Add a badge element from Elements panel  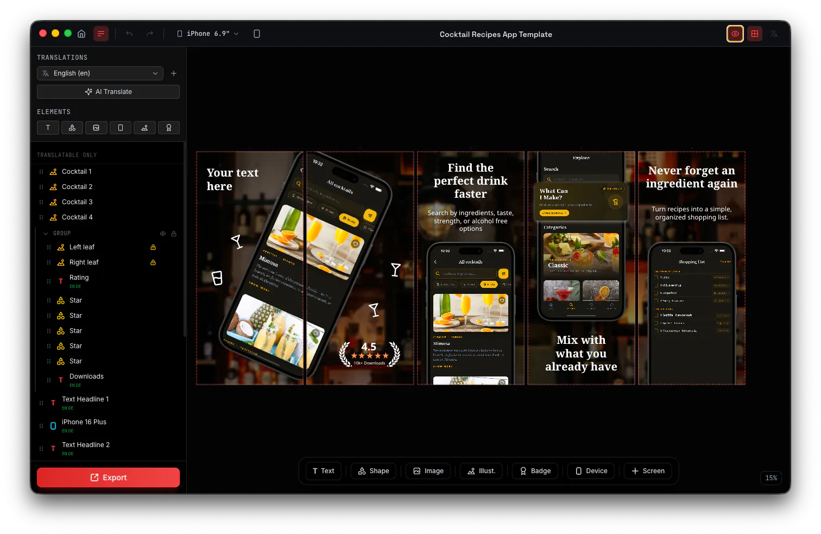click(x=169, y=128)
